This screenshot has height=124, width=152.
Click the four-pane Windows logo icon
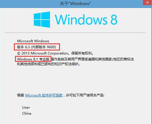pyautogui.click(x=42, y=20)
